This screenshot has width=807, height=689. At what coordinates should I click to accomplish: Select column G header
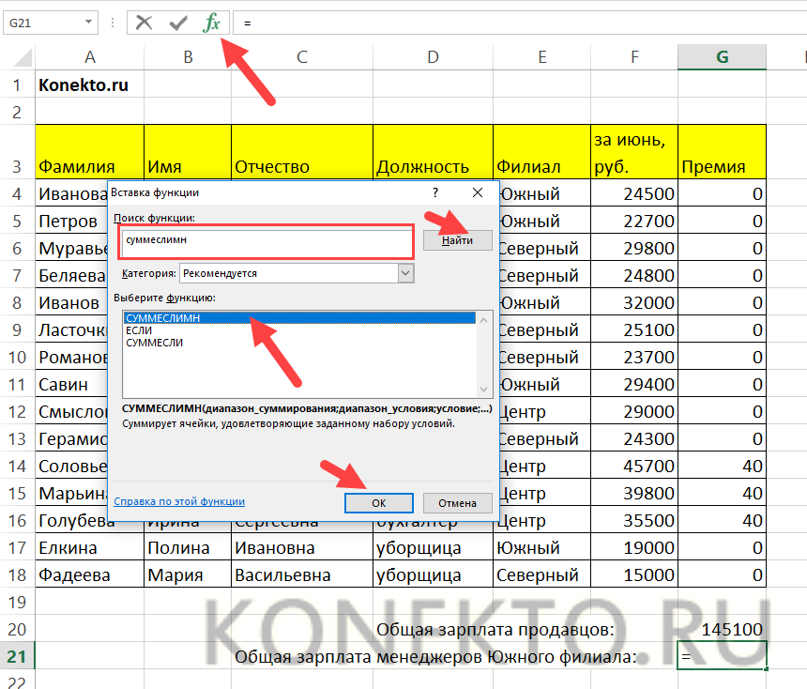click(x=722, y=57)
